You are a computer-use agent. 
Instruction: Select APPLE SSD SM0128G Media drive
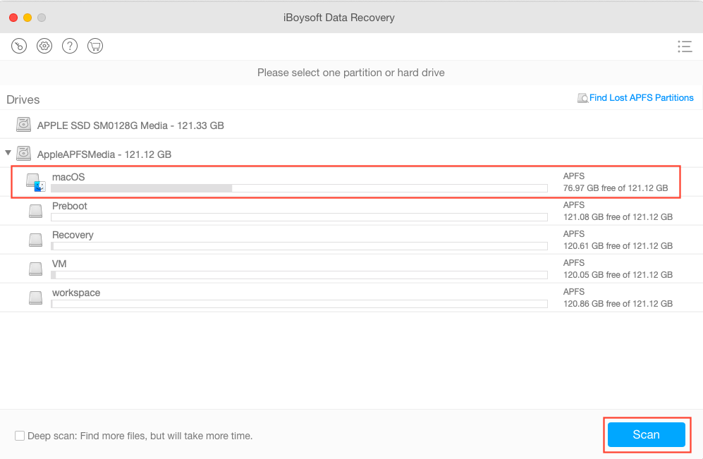tap(130, 126)
